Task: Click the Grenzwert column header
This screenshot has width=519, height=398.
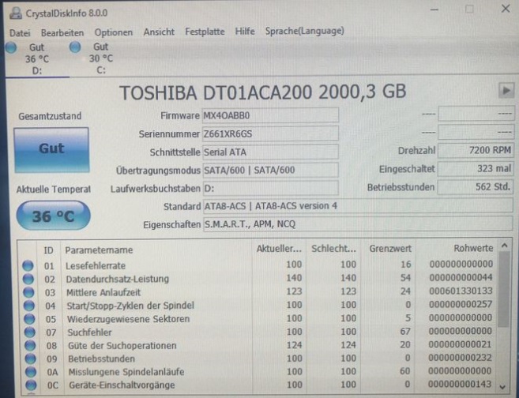Action: (x=390, y=249)
